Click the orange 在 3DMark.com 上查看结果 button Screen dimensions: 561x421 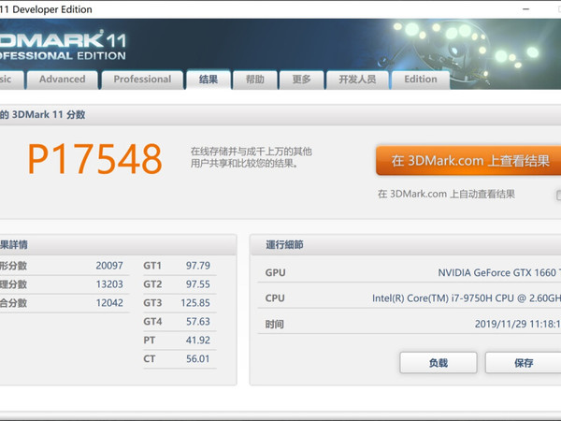coord(468,160)
